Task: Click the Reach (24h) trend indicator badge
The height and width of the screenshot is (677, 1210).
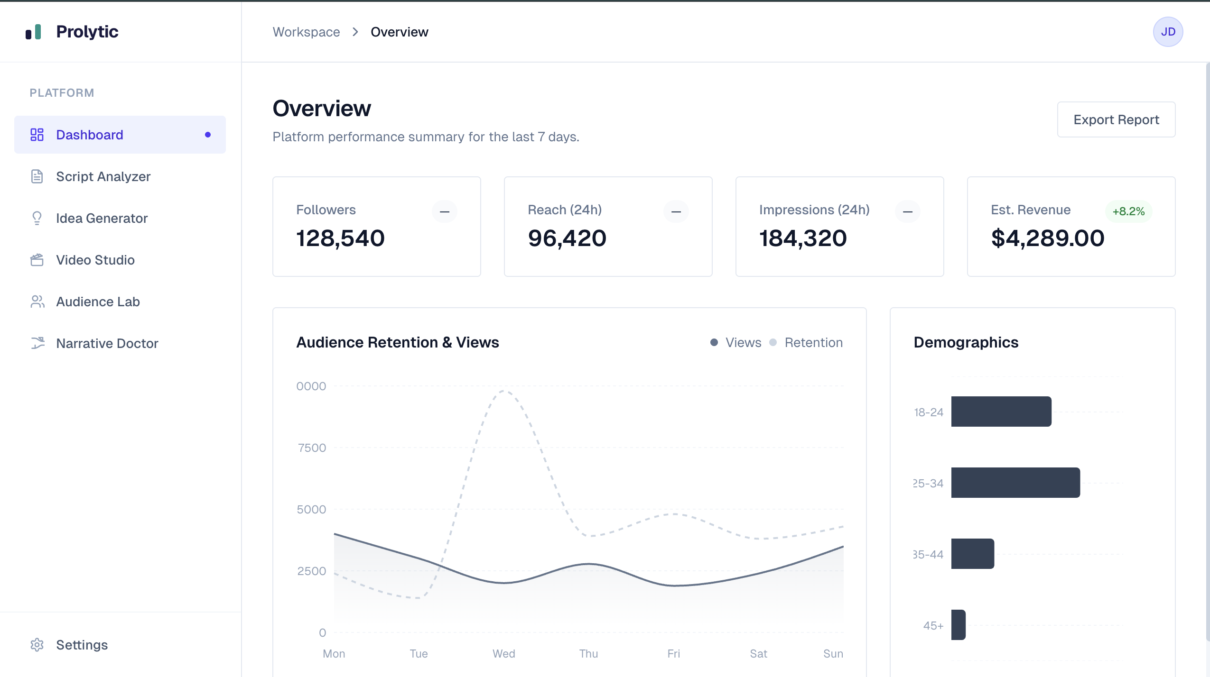Action: click(x=676, y=211)
